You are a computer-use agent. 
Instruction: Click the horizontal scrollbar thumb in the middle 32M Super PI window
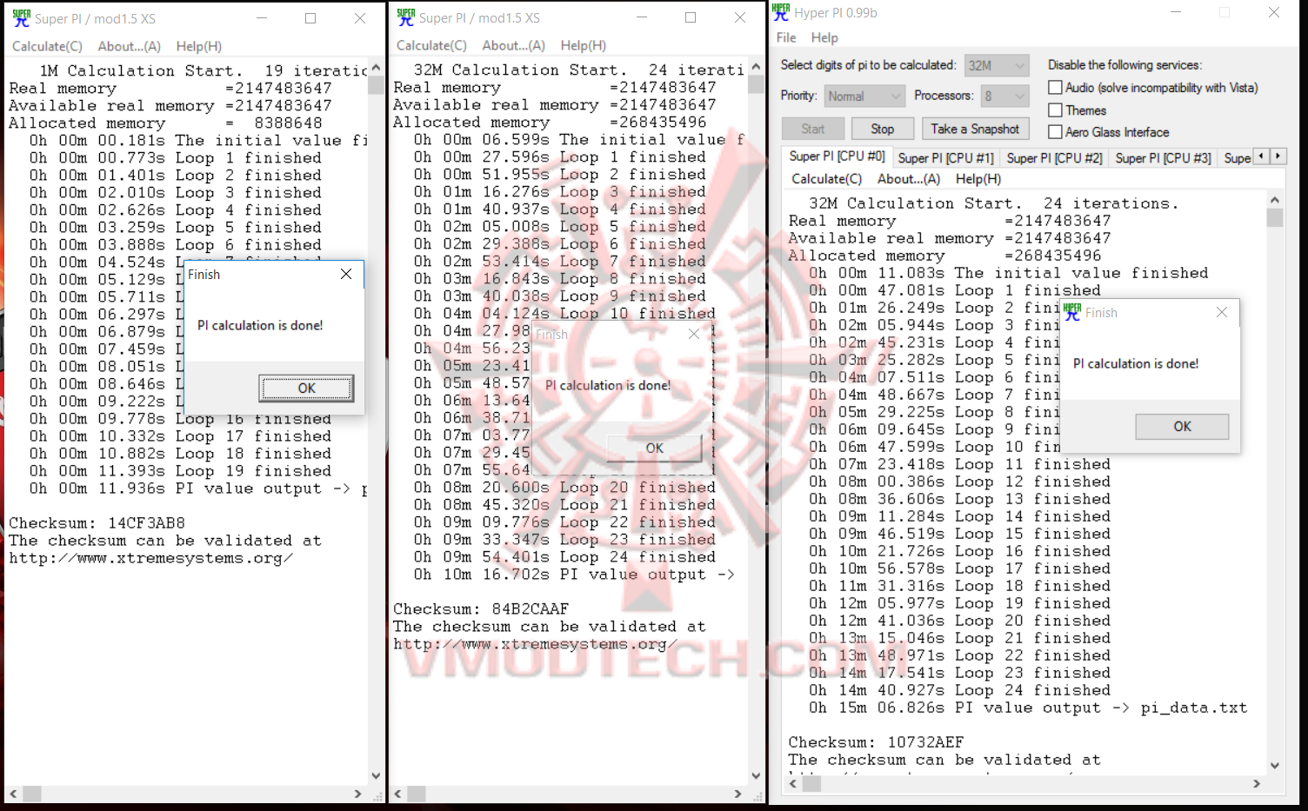[x=417, y=794]
